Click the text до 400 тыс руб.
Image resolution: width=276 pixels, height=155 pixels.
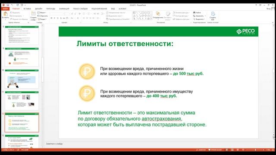click(x=162, y=96)
